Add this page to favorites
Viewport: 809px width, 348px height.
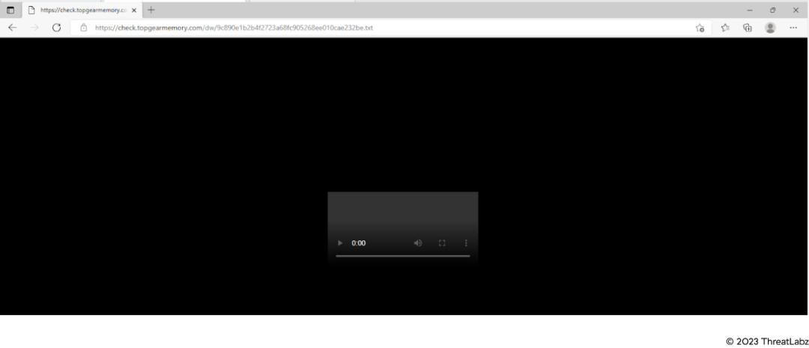[x=700, y=28]
